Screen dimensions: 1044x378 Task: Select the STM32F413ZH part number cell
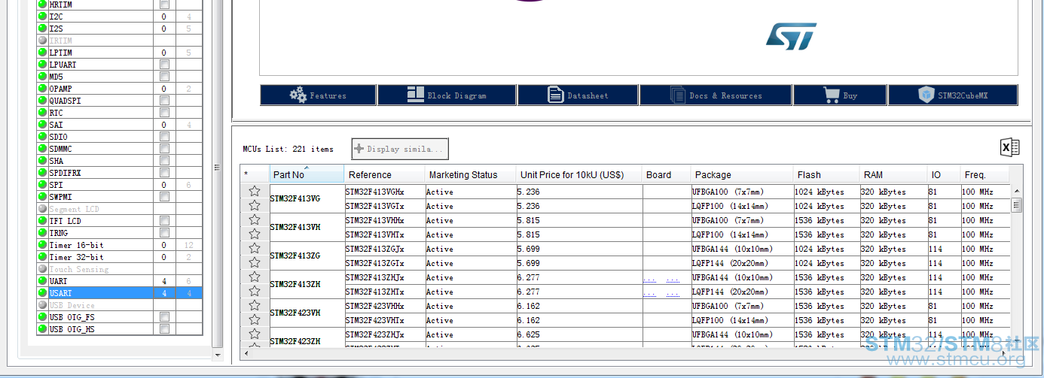coord(307,284)
